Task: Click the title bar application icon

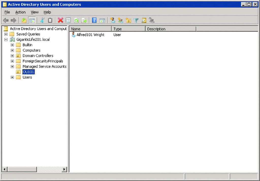Action: [5, 5]
